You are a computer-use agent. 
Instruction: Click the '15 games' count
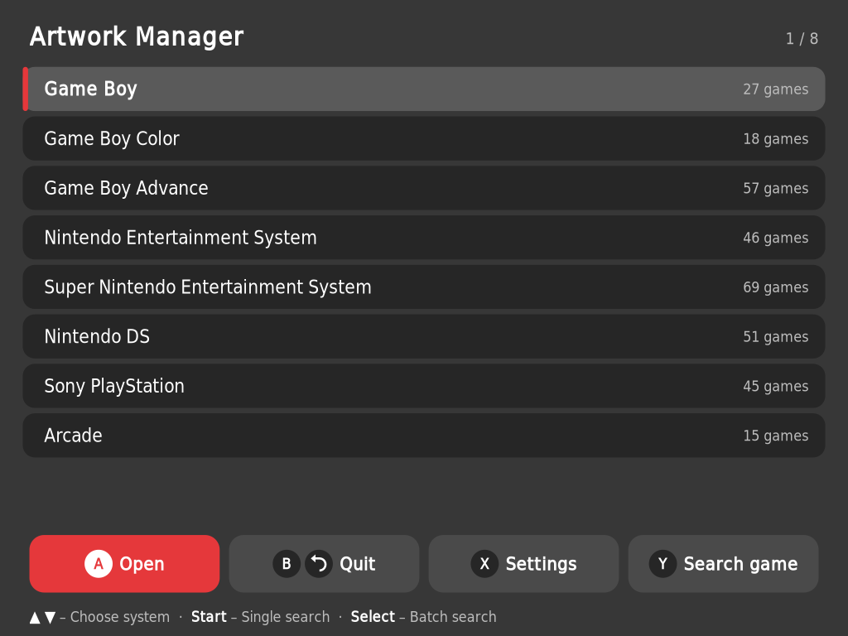775,436
